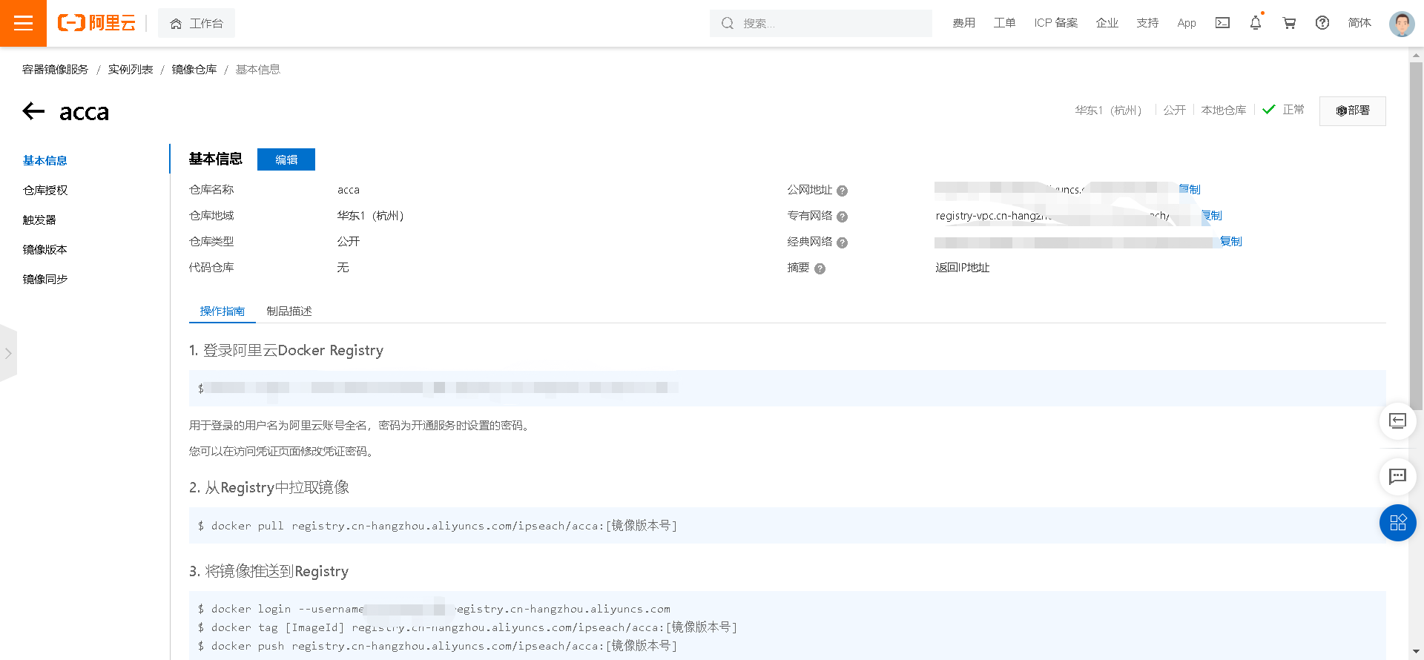The image size is (1424, 660).
Task: Click the 正常 status indicator
Action: 1284,110
